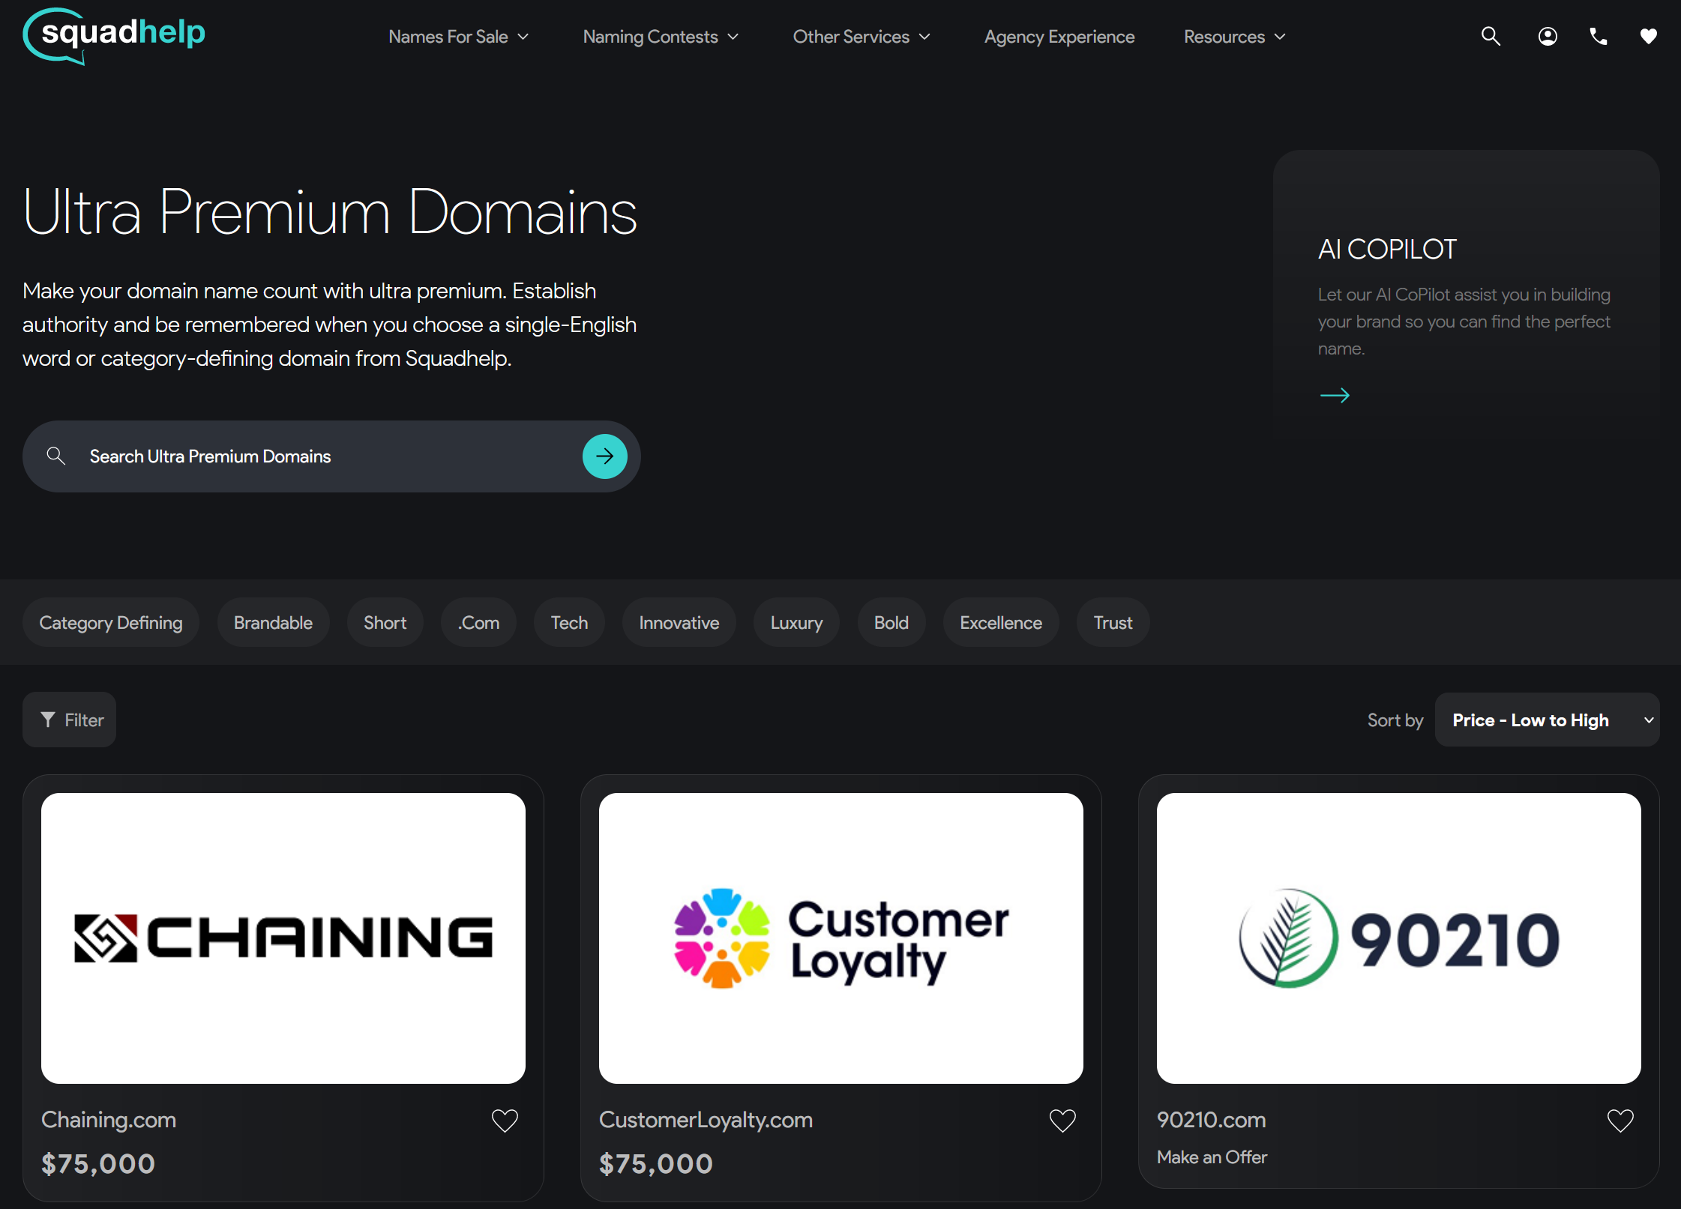The width and height of the screenshot is (1681, 1209).
Task: Select the Brandable tag
Action: 273,622
